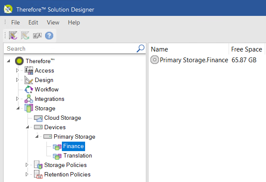Select the Access tree label
The width and height of the screenshot is (266, 182).
point(44,70)
